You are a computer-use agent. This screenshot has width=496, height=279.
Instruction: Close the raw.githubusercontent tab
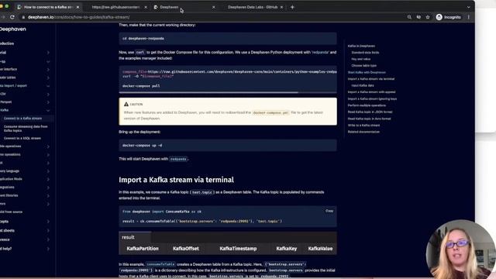[146, 7]
